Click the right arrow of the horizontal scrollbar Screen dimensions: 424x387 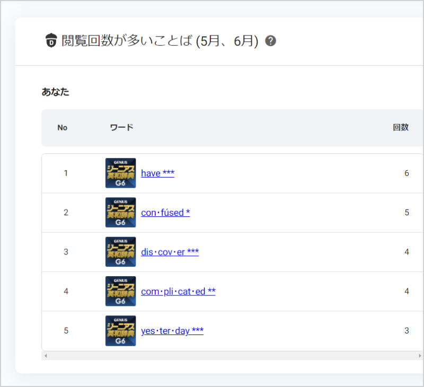420,356
